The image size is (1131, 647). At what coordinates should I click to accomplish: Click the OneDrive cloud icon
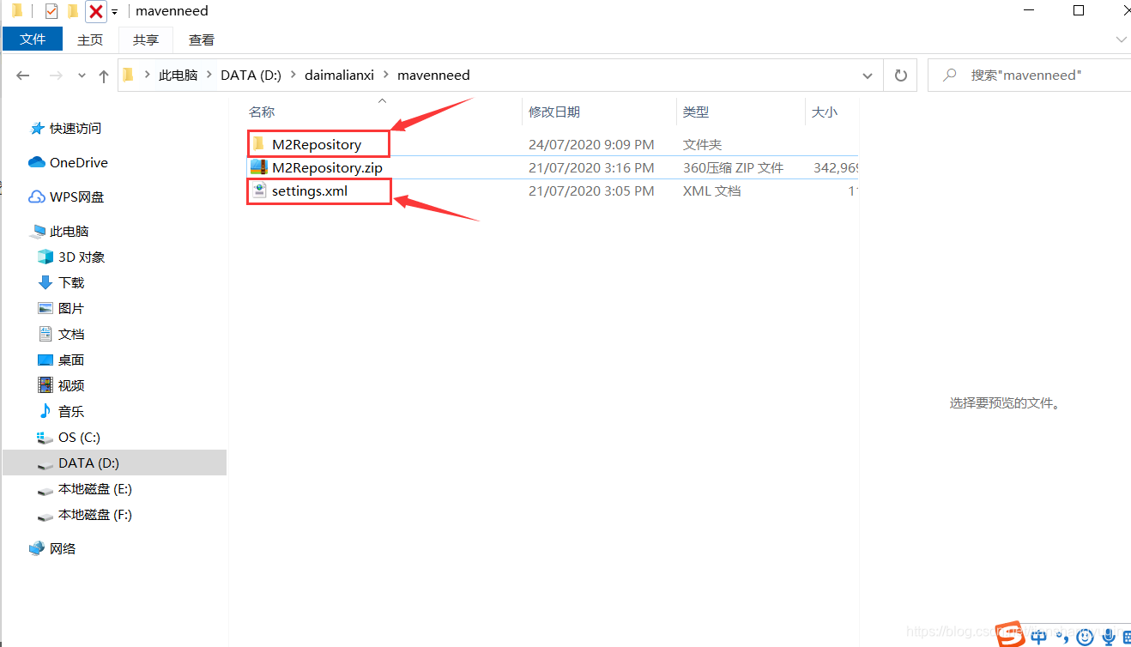click(37, 162)
